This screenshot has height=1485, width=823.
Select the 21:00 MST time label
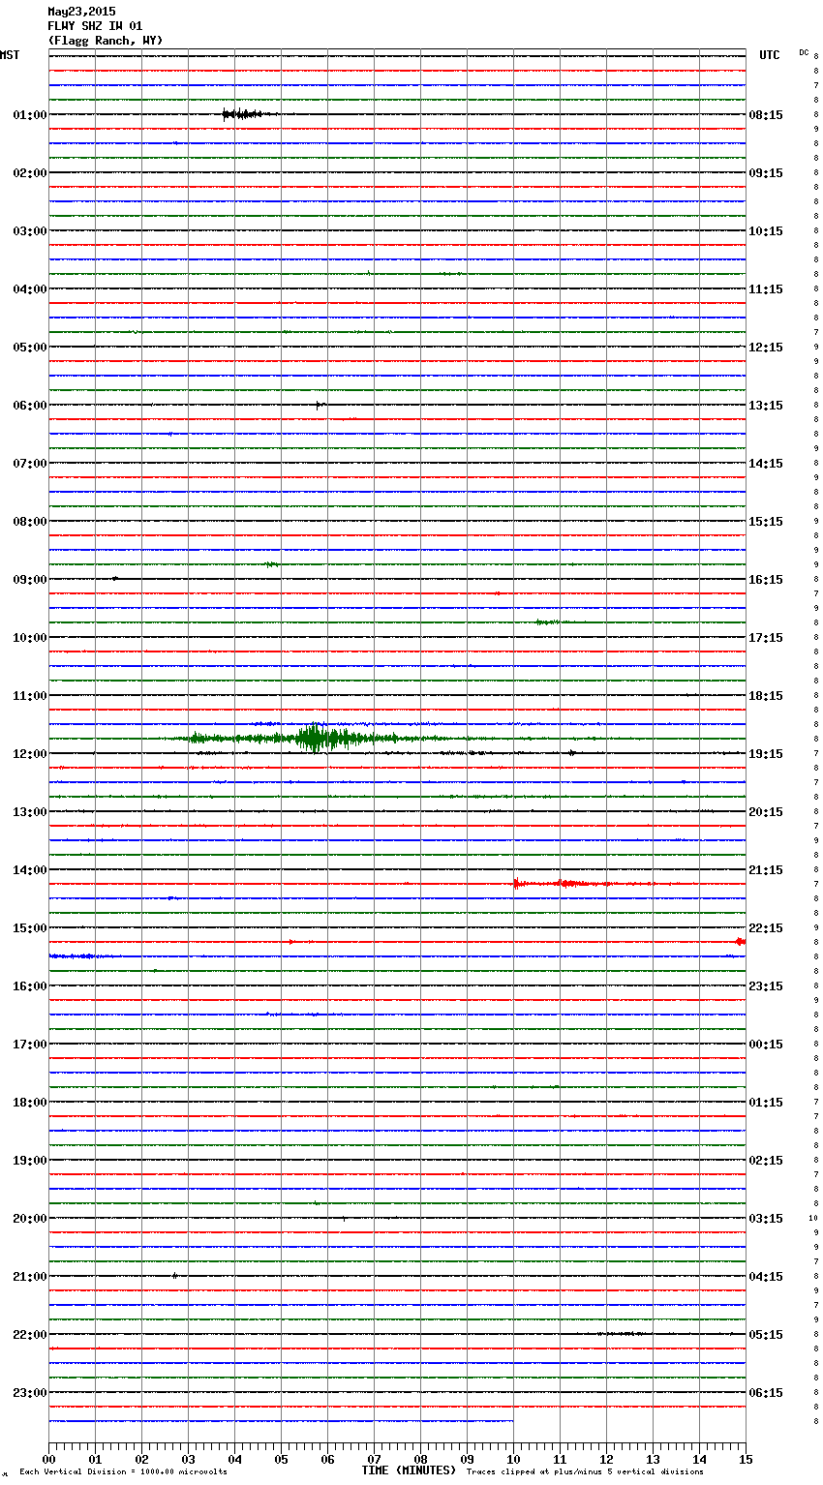pos(30,1277)
